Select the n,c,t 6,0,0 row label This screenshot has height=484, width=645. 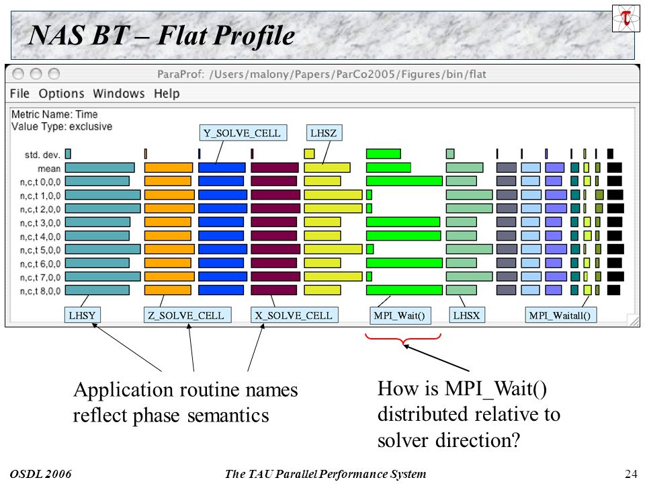coord(40,264)
